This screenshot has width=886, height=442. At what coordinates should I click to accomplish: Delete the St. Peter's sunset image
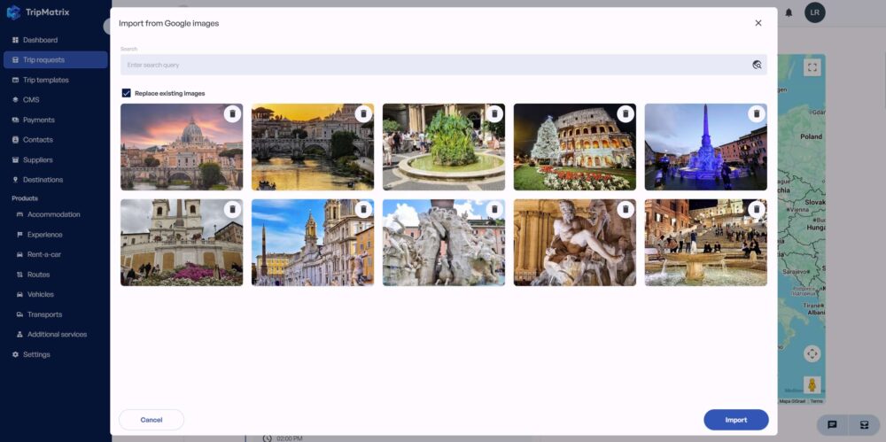tap(232, 113)
